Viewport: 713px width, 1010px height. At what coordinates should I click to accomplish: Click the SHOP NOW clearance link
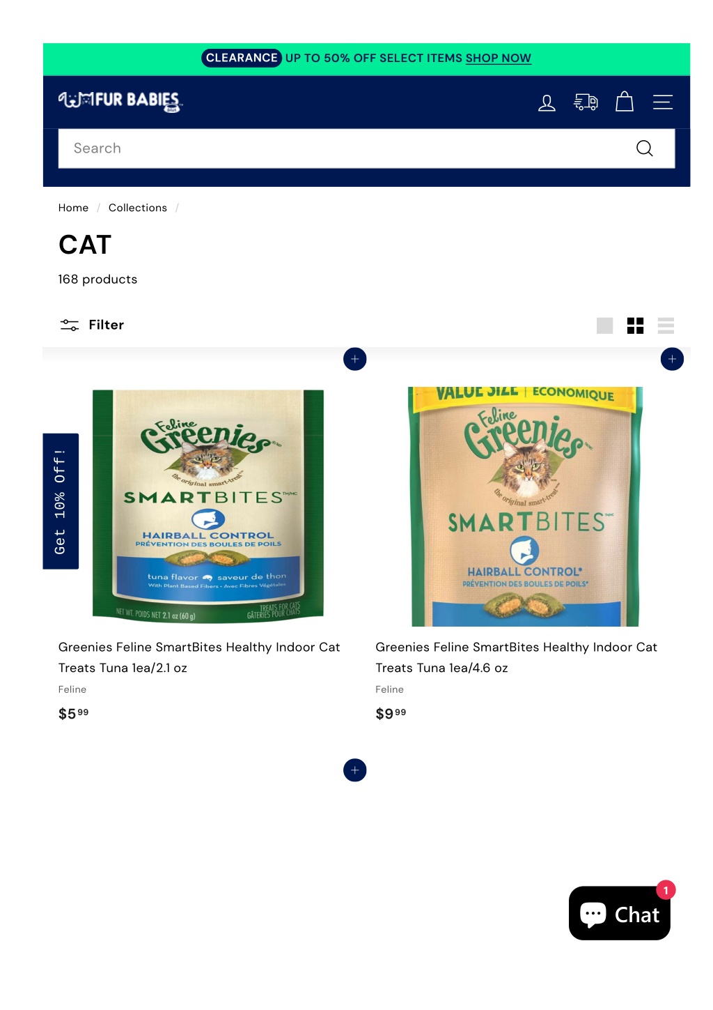pos(499,58)
